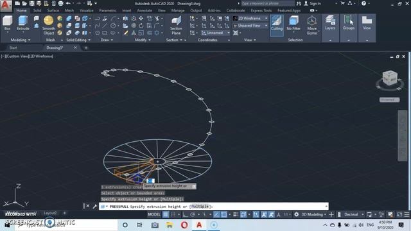Toggle object snap tracking in status bar
The width and height of the screenshot is (411, 231).
(x=216, y=214)
